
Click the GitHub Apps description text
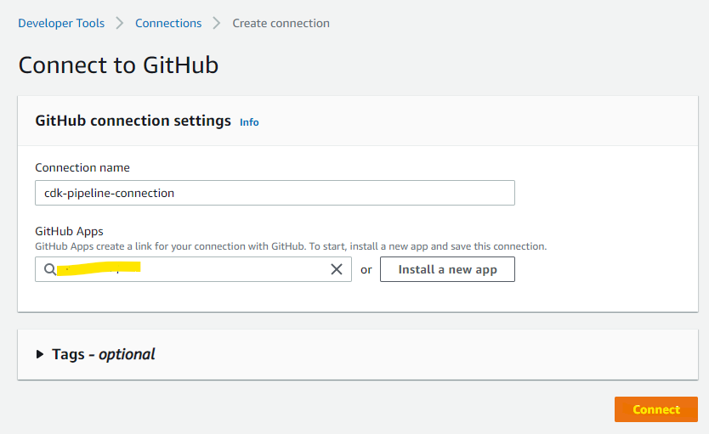tap(291, 246)
